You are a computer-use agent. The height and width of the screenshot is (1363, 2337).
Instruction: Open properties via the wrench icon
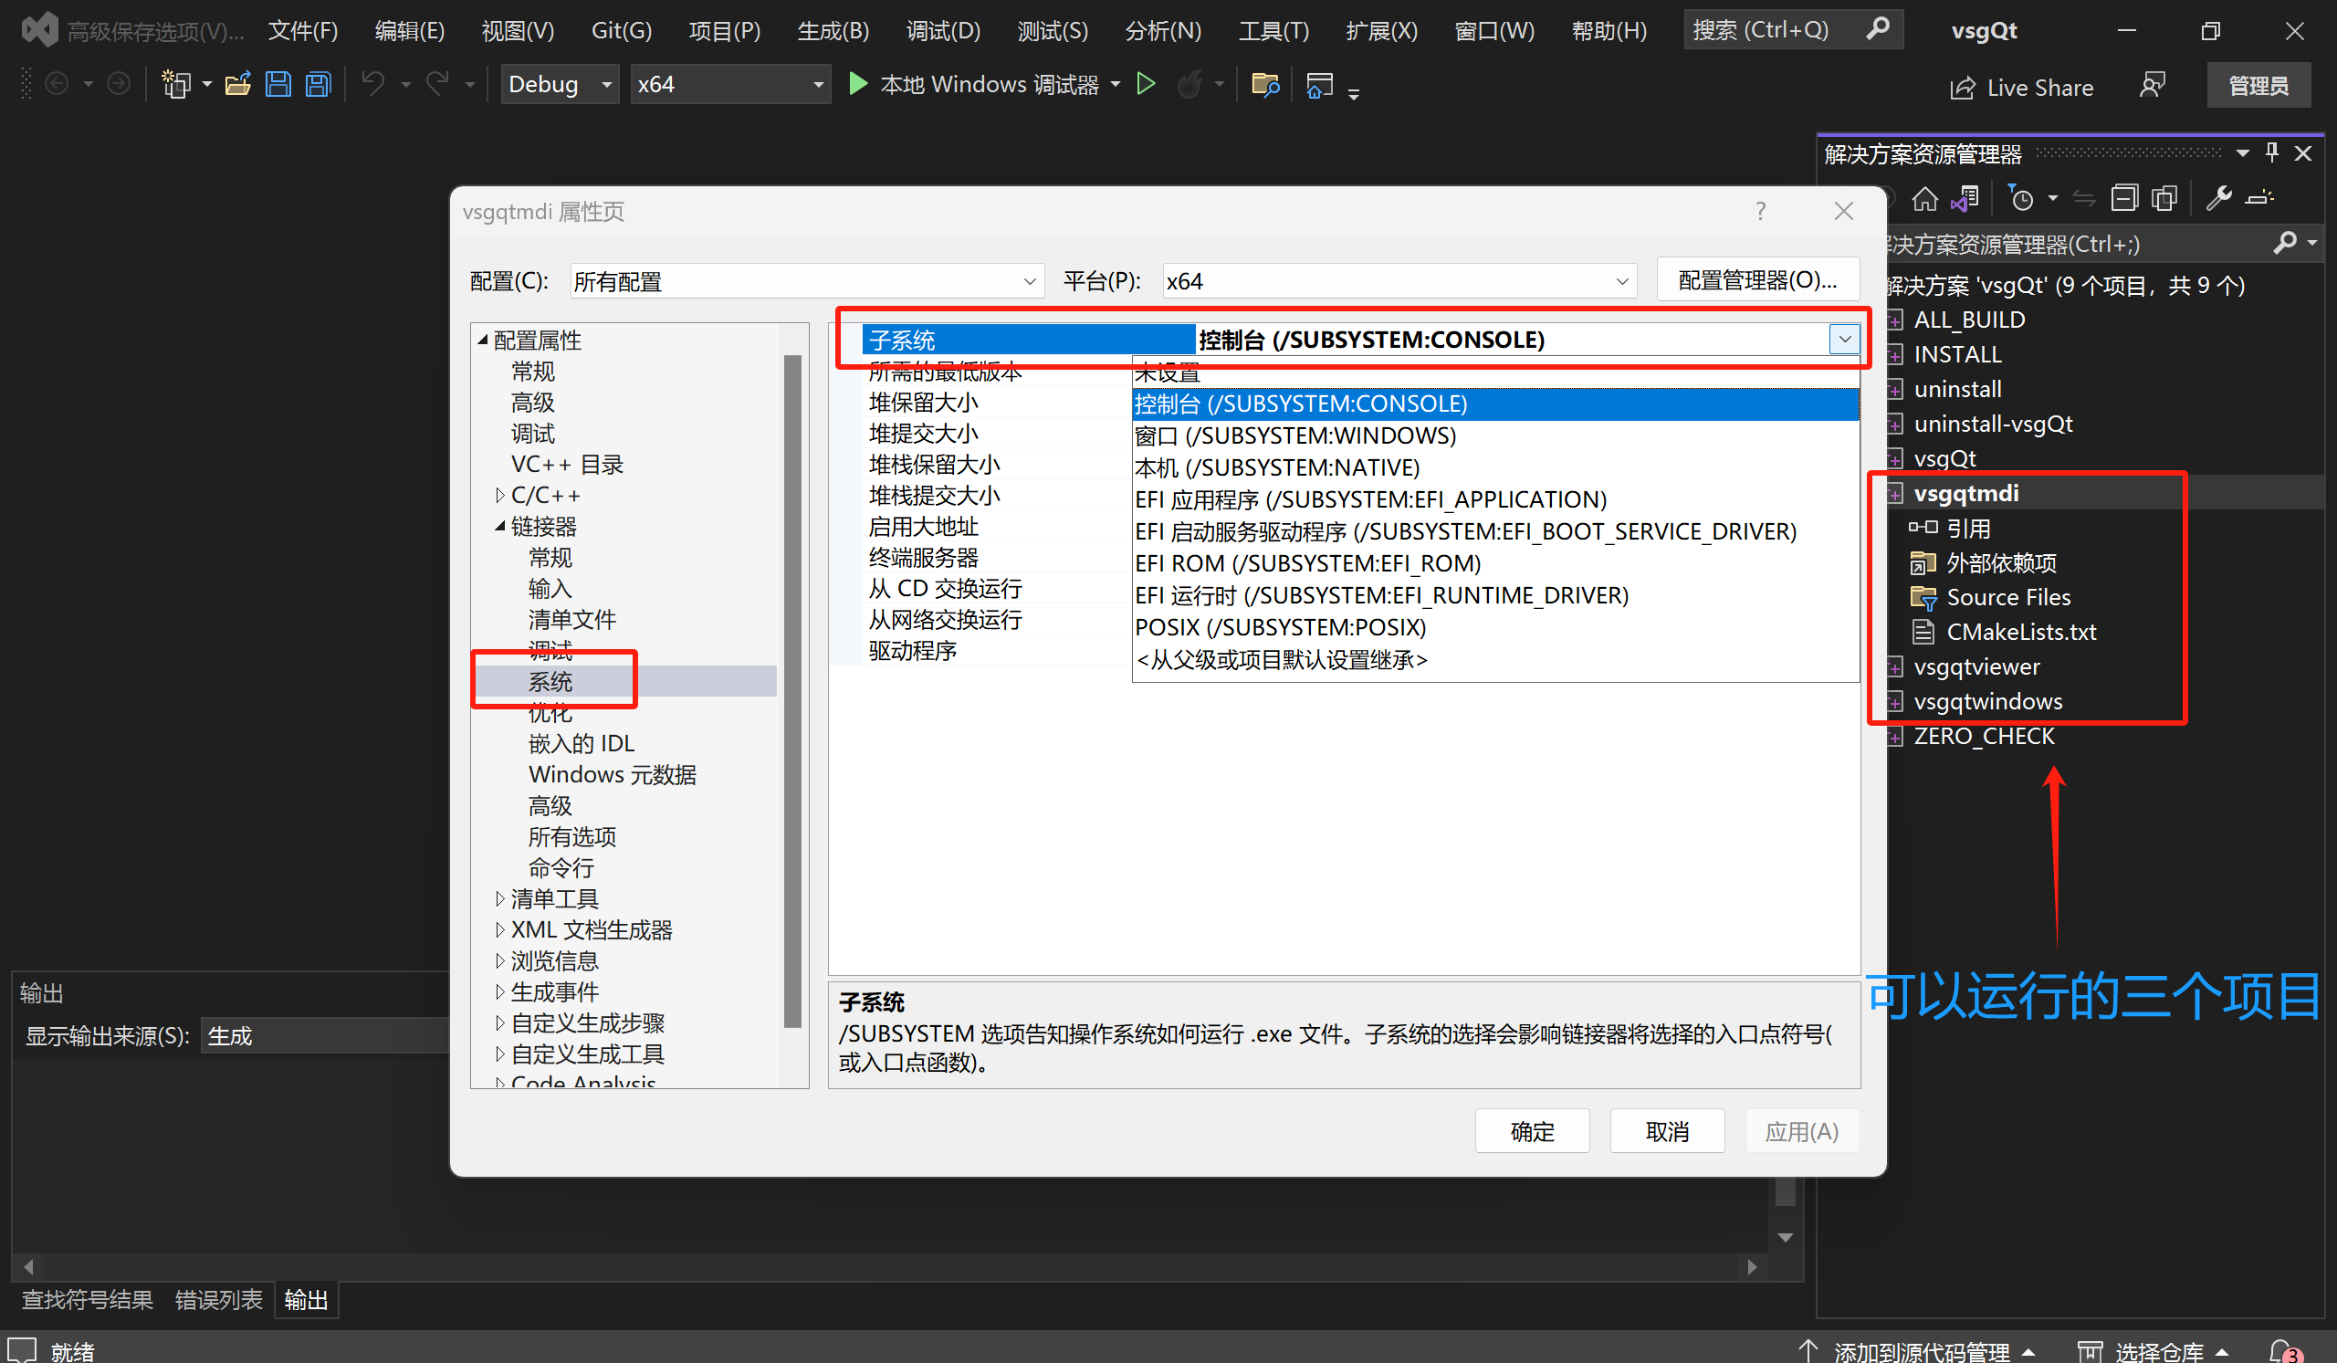pos(2219,197)
